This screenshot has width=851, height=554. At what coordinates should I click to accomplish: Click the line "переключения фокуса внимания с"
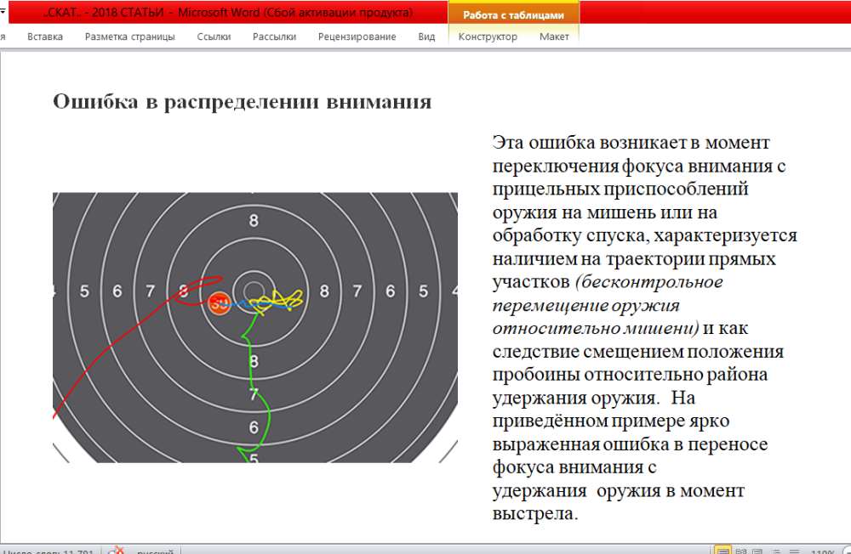point(639,166)
